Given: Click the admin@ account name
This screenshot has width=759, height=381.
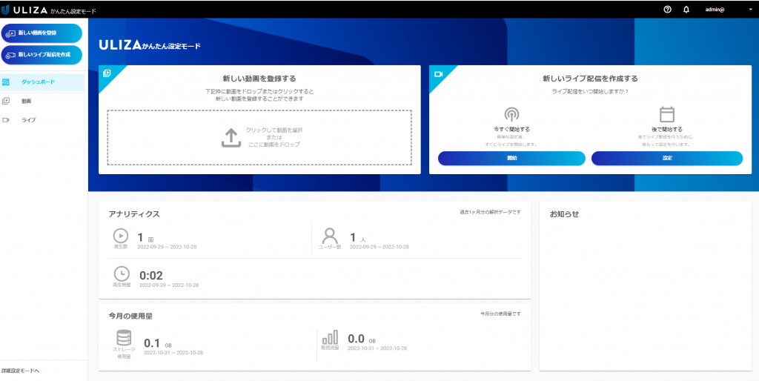Looking at the screenshot, I should tap(715, 10).
